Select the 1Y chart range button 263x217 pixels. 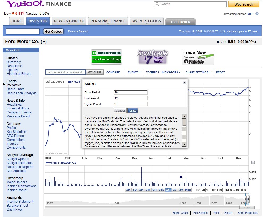(168, 190)
